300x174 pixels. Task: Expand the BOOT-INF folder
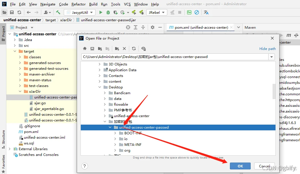(115, 133)
